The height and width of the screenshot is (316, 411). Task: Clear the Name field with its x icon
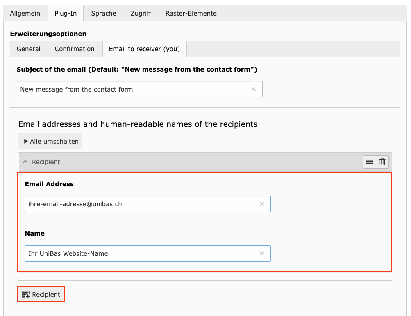click(262, 253)
